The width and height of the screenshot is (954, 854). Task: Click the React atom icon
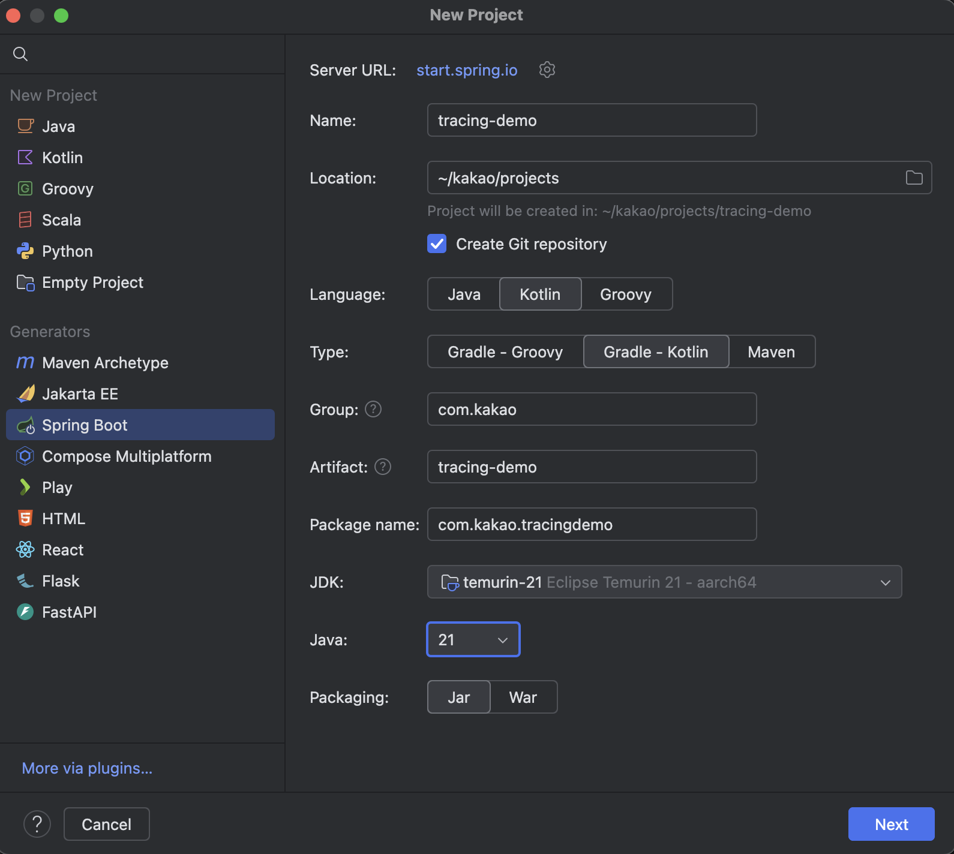point(25,549)
